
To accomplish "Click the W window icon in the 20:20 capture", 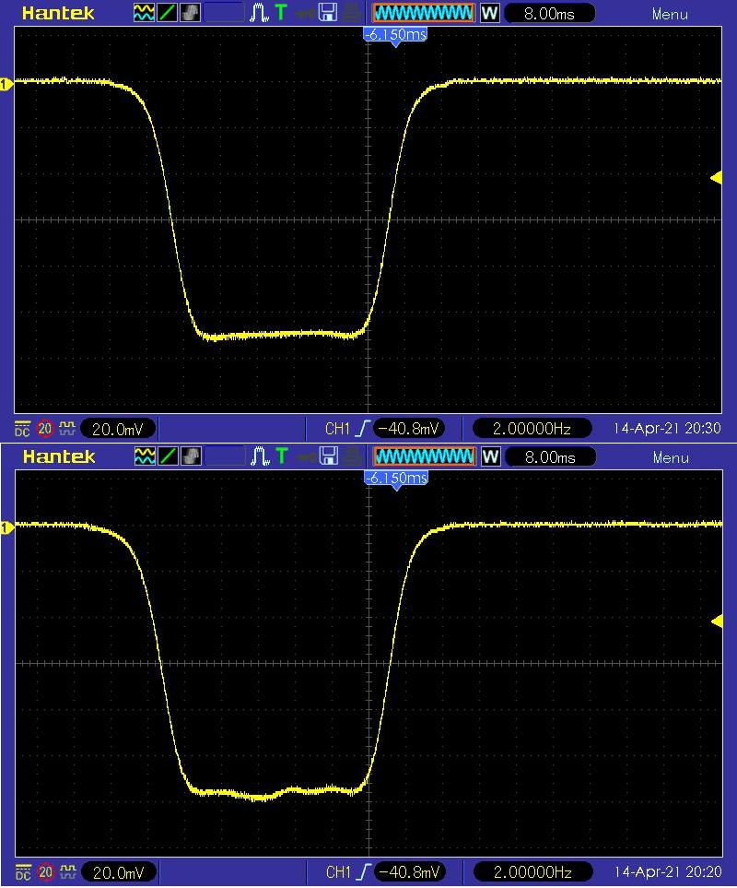I will 491,456.
